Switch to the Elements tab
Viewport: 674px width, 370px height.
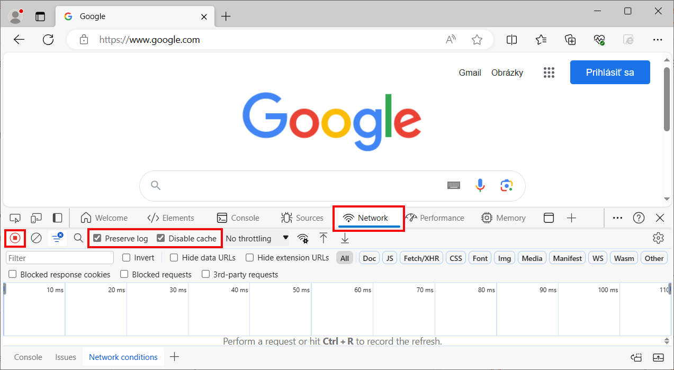click(171, 218)
